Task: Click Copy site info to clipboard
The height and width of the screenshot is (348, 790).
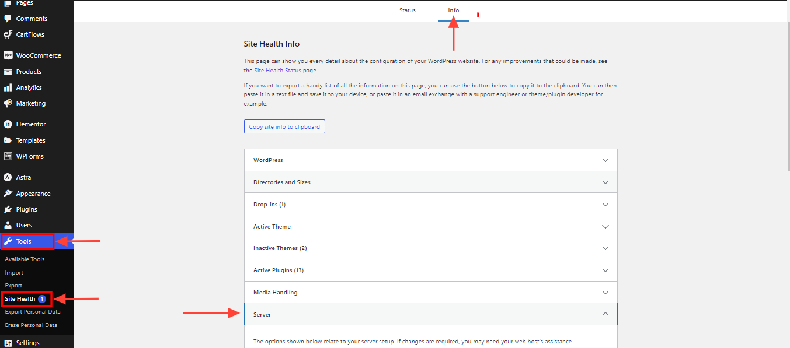Action: 284,126
